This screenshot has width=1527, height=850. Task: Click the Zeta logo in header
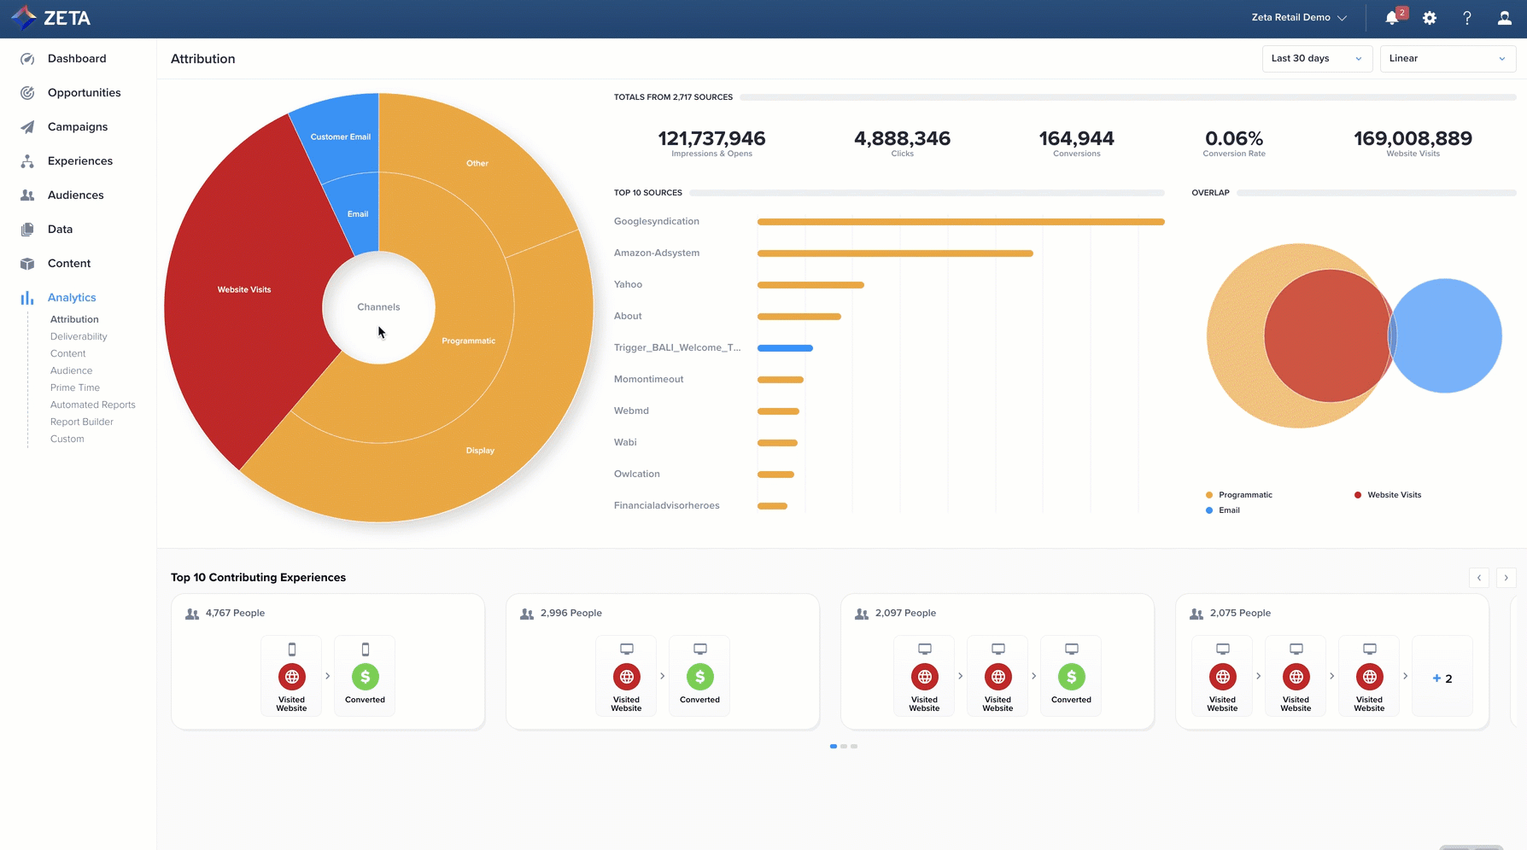[51, 18]
